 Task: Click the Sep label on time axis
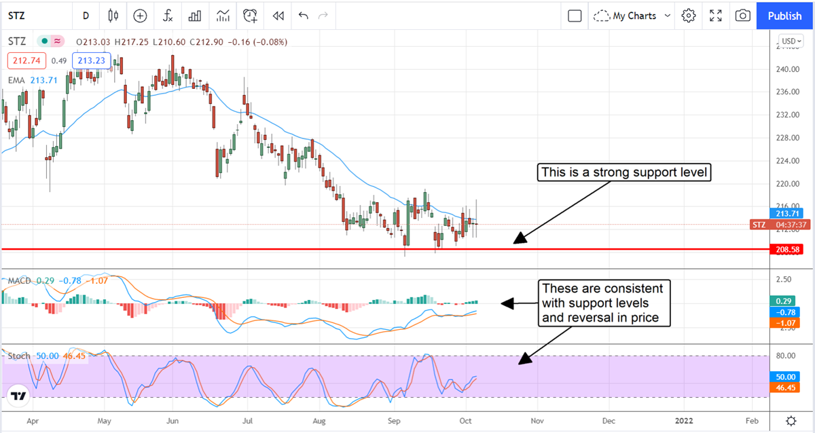(394, 421)
